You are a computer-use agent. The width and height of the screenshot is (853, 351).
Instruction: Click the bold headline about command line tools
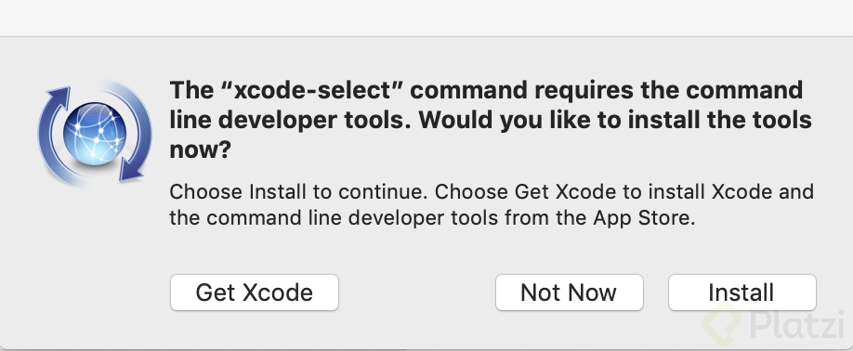[491, 120]
